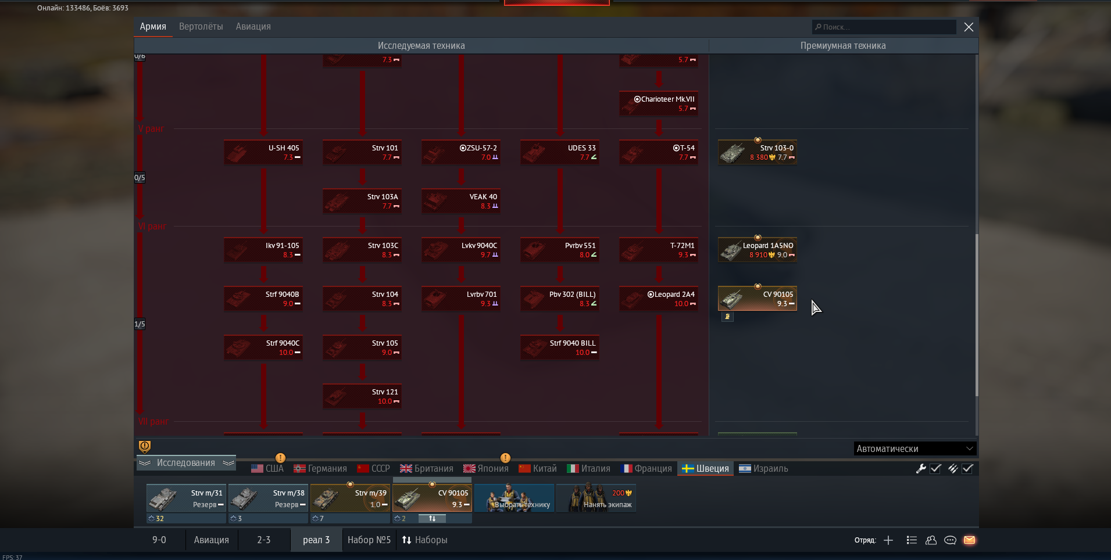Image resolution: width=1111 pixels, height=560 pixels.
Task: Click crew icon below premium CV 90105
Action: pyautogui.click(x=727, y=317)
